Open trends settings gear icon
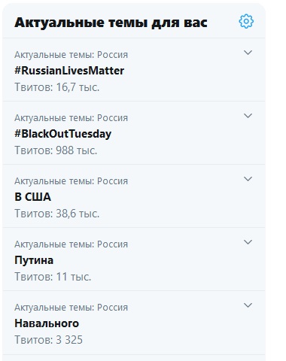The image size is (286, 361). point(246,21)
